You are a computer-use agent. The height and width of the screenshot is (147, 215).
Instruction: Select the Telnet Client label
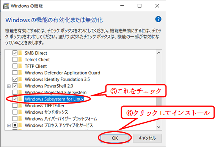pyautogui.click(x=37, y=60)
